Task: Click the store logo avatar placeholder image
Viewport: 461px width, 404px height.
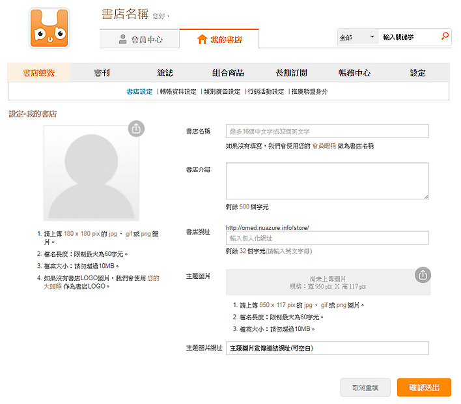Action: 91,173
